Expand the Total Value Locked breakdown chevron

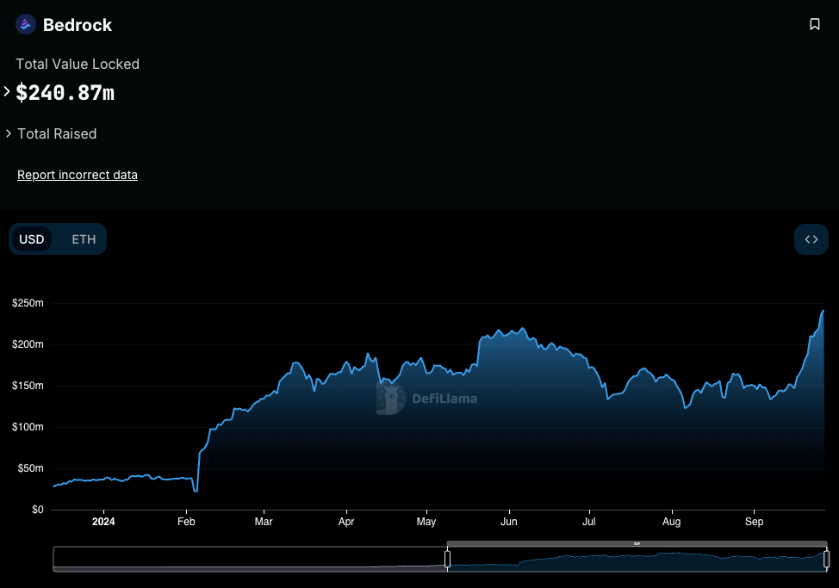[x=6, y=92]
